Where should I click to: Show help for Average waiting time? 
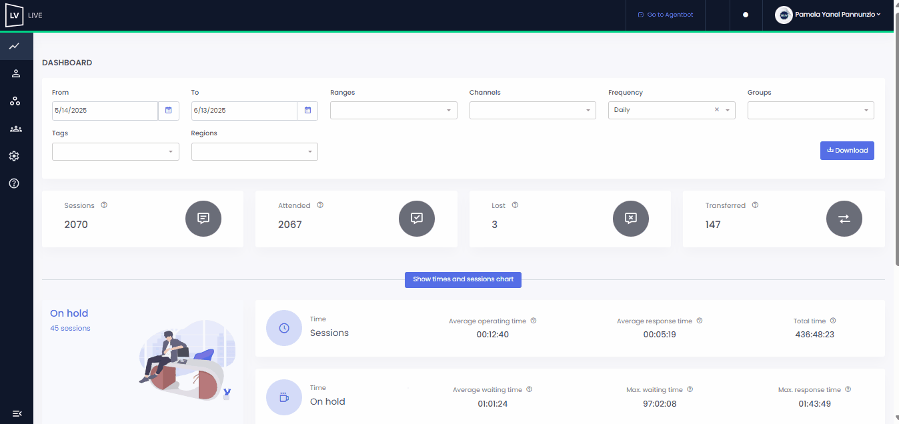point(530,389)
